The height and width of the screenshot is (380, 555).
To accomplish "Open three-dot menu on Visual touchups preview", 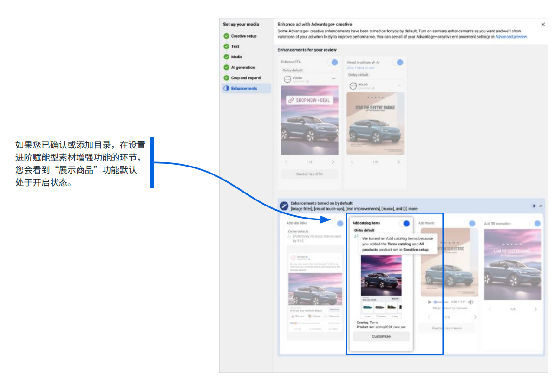I will [399, 85].
